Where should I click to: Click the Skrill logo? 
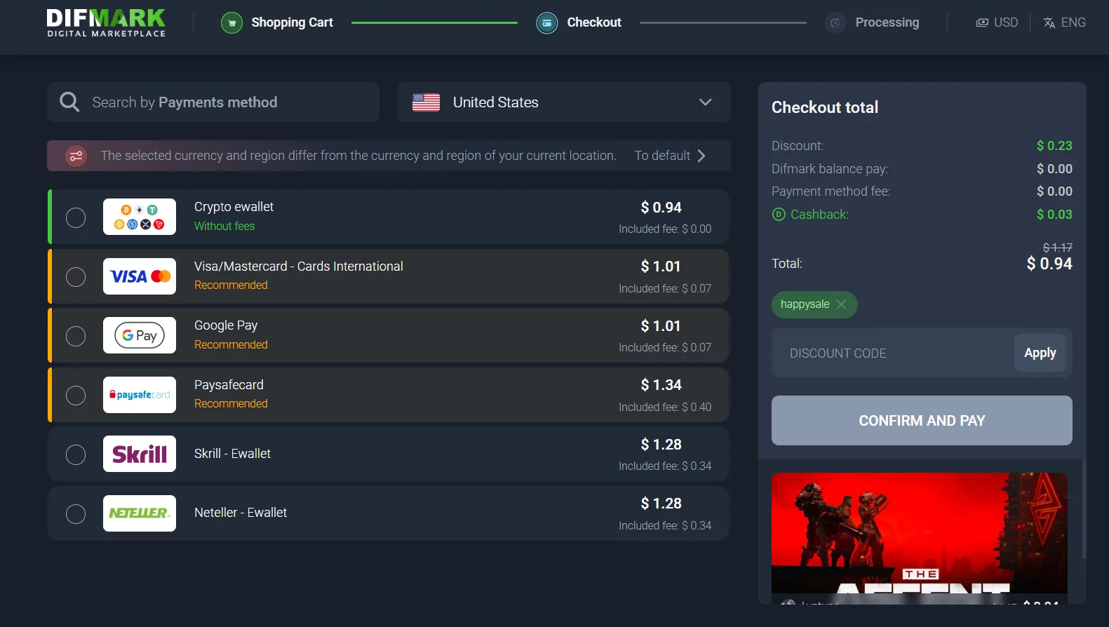point(140,454)
